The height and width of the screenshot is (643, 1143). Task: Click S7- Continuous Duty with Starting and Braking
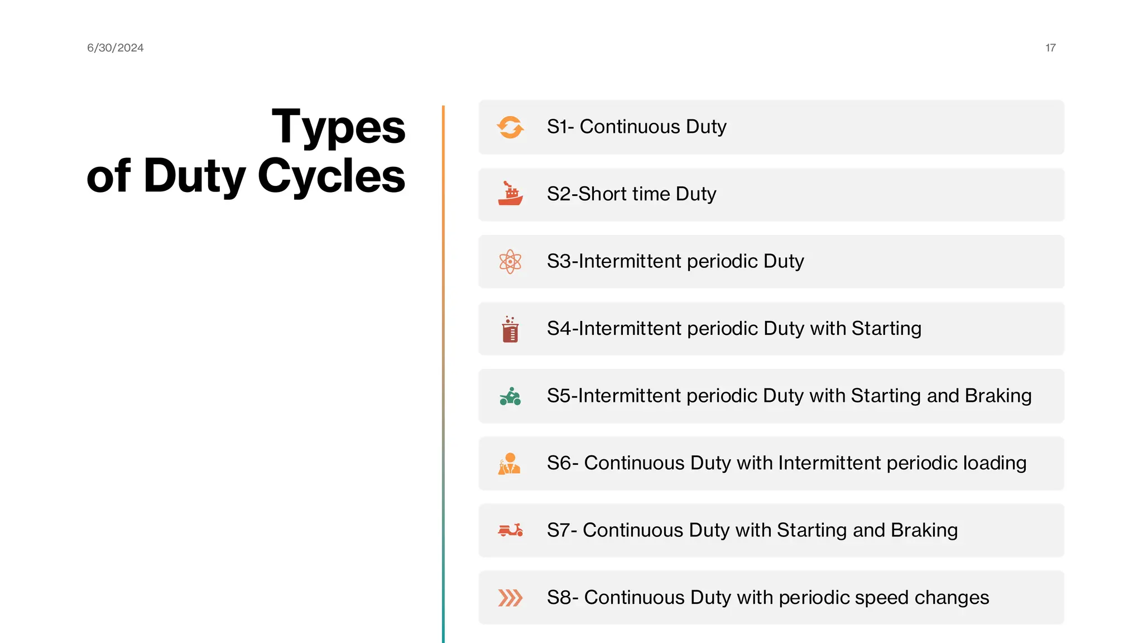(752, 530)
